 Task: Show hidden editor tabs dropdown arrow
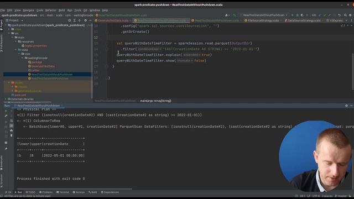click(346, 20)
